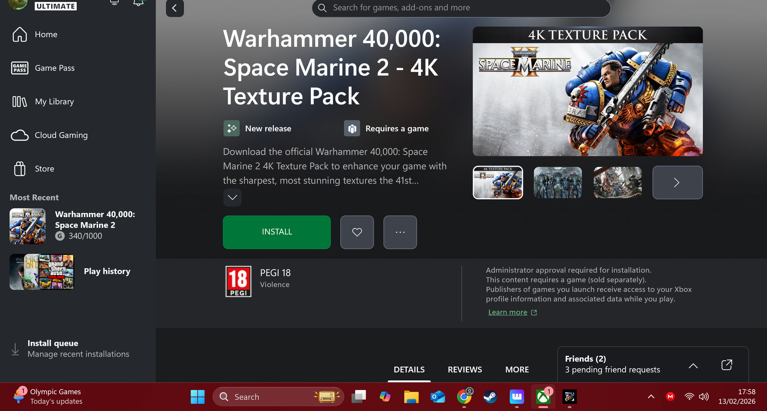Show hidden system tray icons
The height and width of the screenshot is (411, 767).
click(651, 397)
